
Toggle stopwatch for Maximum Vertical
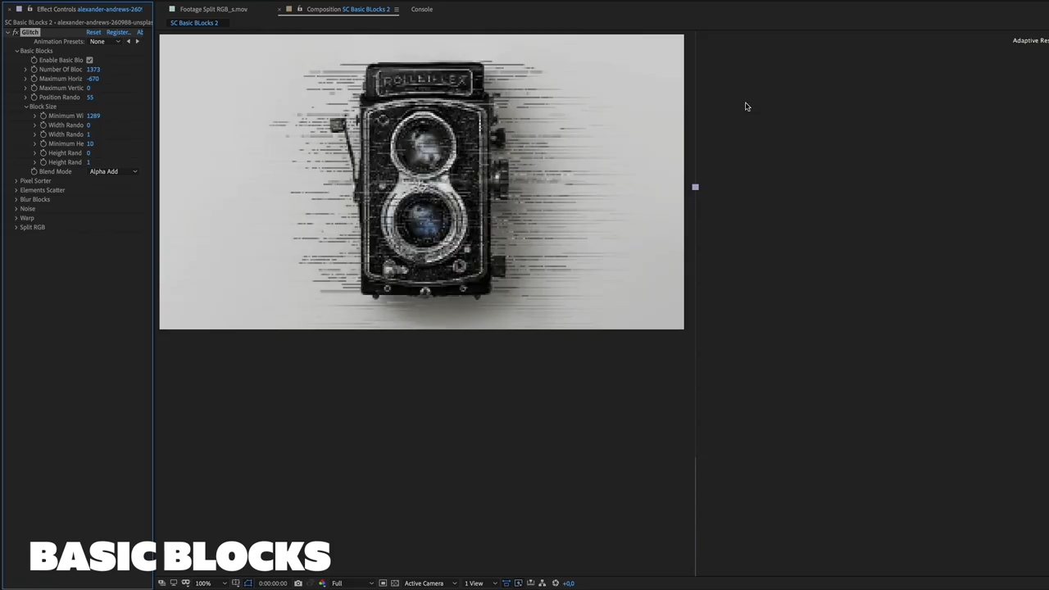coord(34,88)
